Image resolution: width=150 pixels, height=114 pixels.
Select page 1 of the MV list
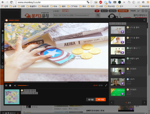click(x=126, y=102)
